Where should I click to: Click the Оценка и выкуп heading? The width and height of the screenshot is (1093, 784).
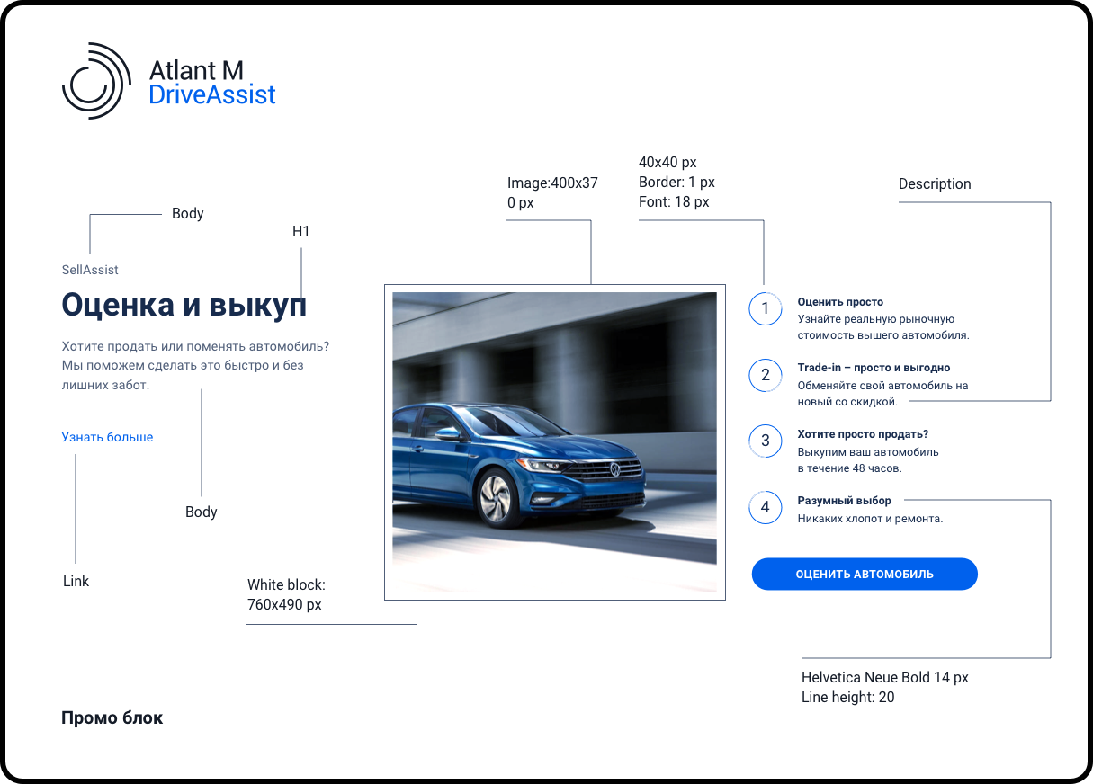184,305
